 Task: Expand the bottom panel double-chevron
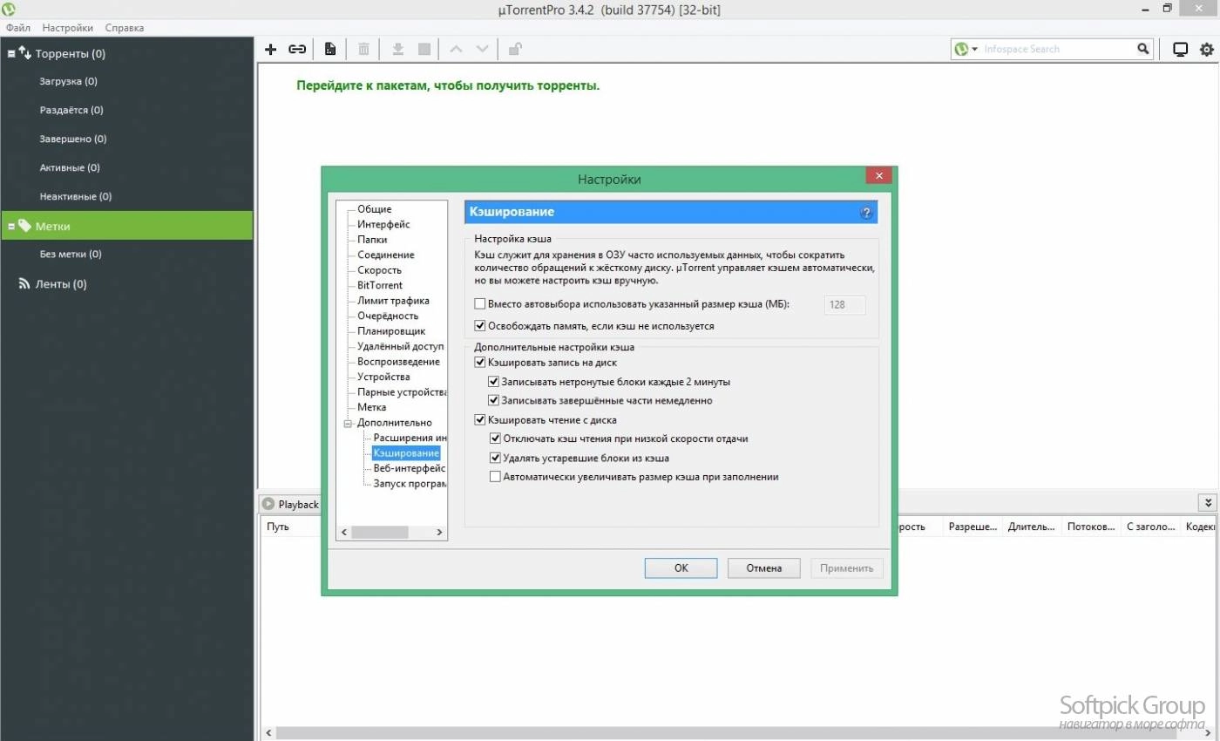(x=1207, y=502)
